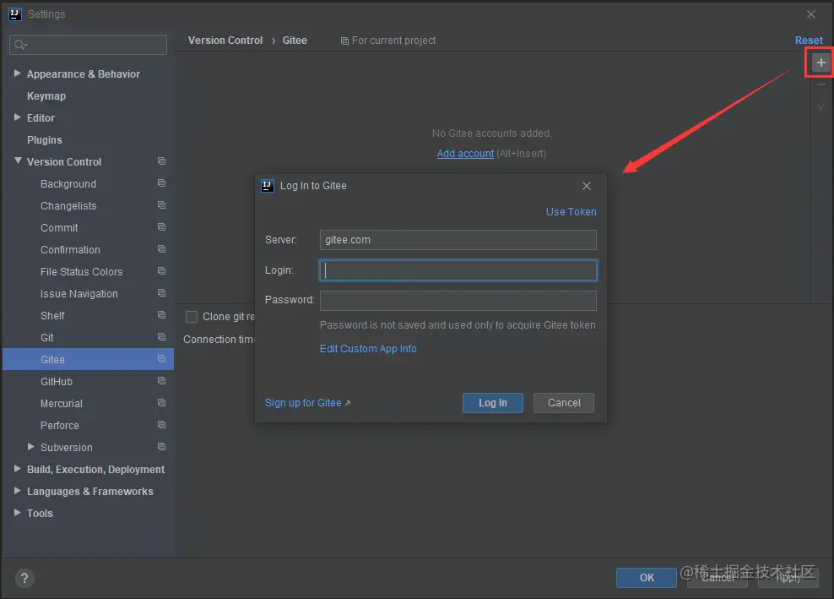The image size is (834, 599).
Task: Click the help question mark button
Action: click(x=24, y=578)
